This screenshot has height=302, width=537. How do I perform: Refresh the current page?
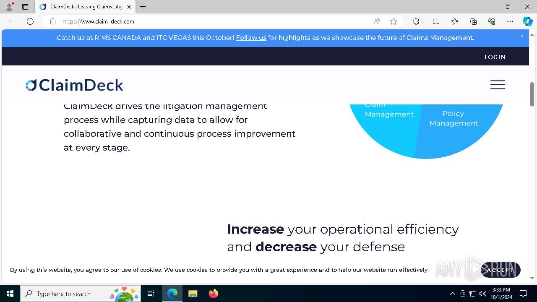pos(30,21)
